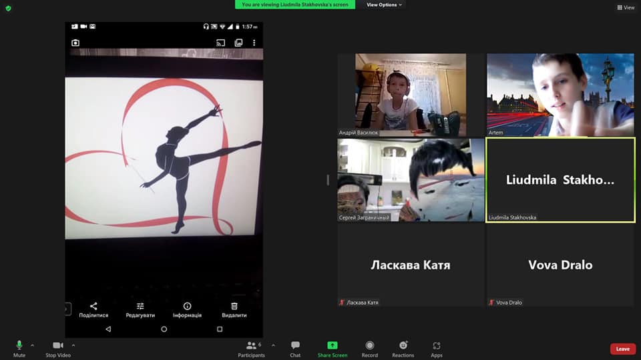This screenshot has height=360, width=641.
Task: Select Artem video tile
Action: click(x=560, y=95)
